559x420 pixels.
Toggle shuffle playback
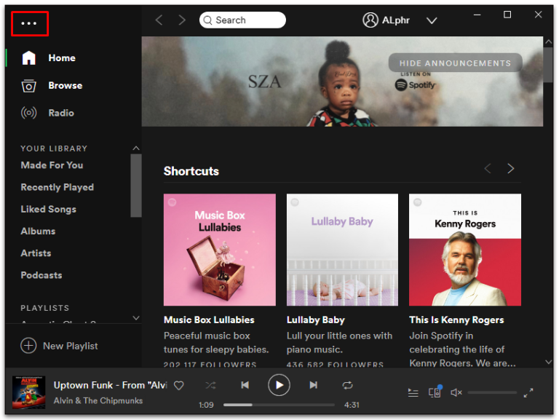210,385
